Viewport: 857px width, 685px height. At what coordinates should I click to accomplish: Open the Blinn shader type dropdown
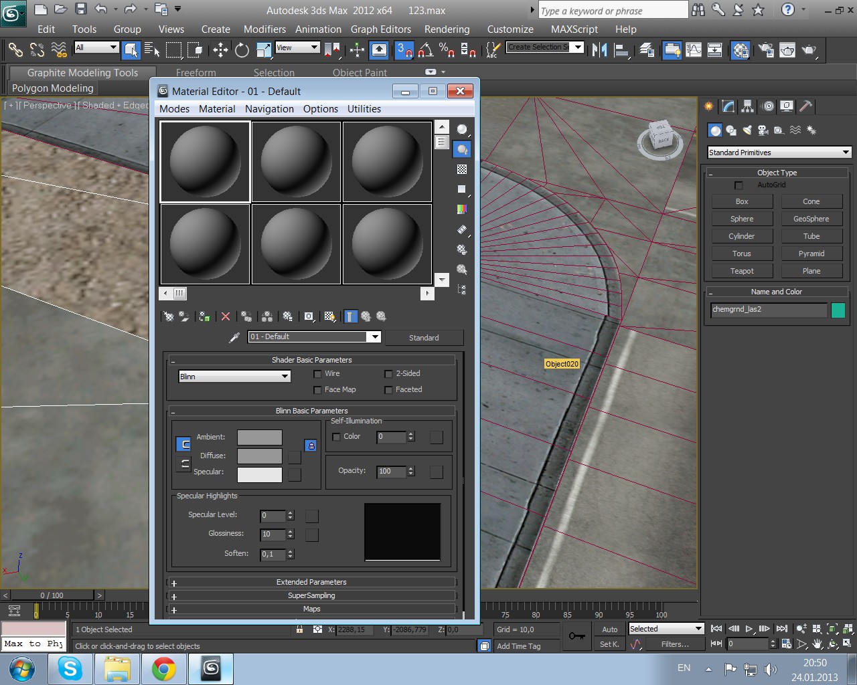(x=234, y=377)
